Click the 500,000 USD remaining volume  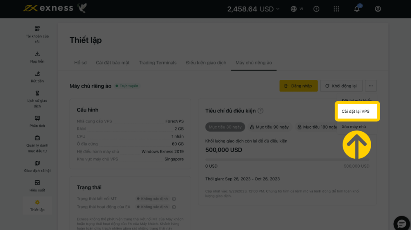click(x=224, y=150)
